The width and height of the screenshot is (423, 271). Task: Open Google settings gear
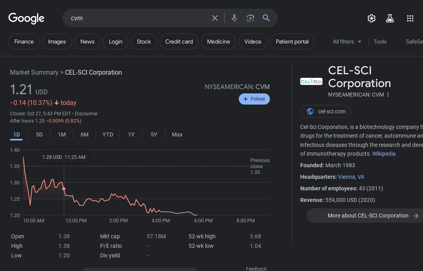[x=372, y=18]
